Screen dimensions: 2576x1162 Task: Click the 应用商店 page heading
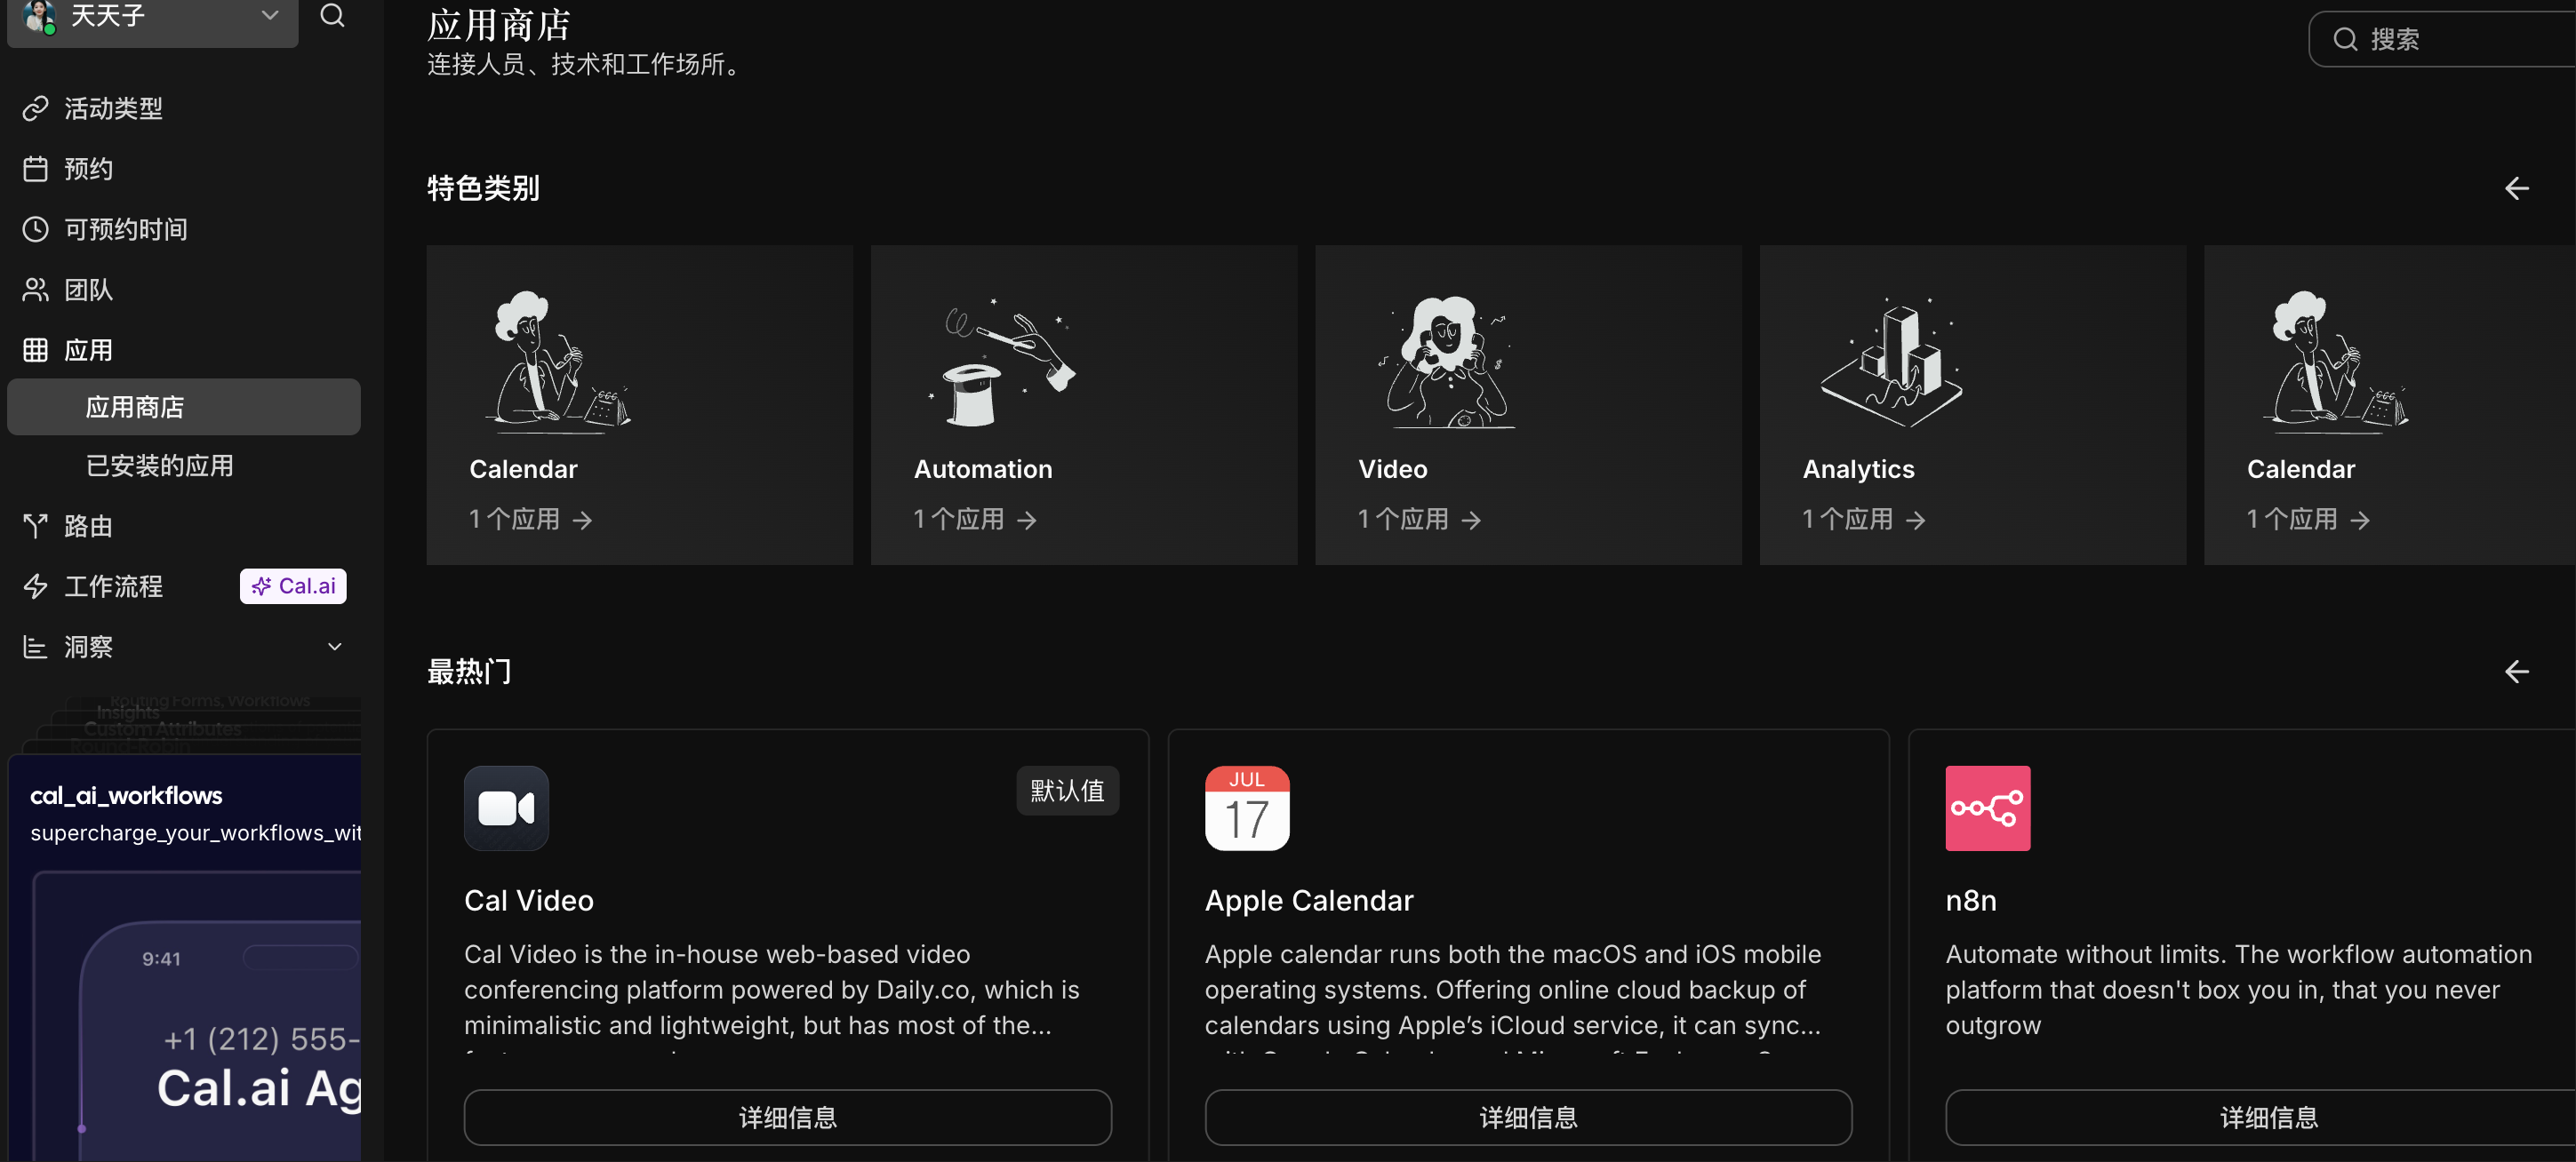tap(498, 25)
